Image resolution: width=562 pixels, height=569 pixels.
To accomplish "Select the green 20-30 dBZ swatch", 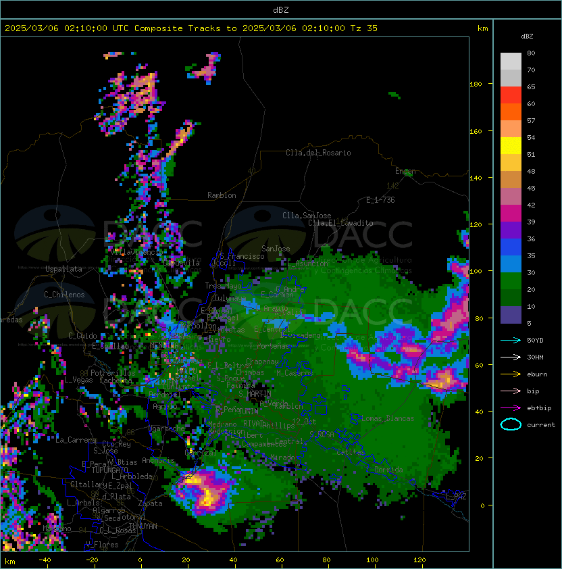I will pyautogui.click(x=511, y=281).
